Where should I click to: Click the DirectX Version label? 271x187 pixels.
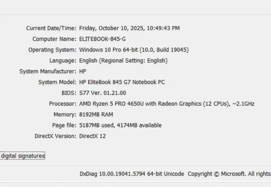click(55, 136)
